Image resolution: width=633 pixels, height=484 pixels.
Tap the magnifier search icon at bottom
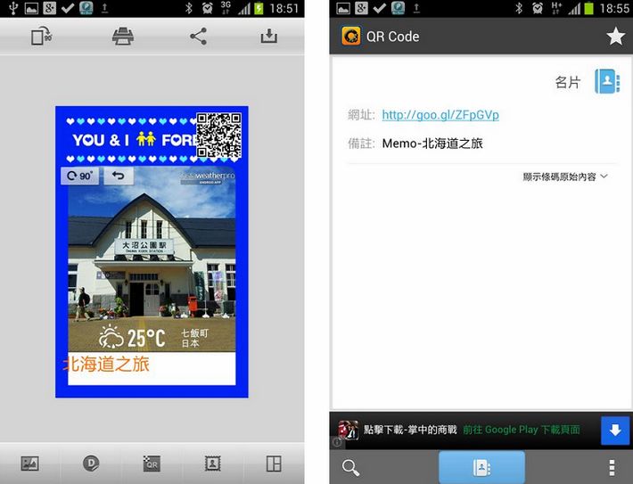(x=350, y=467)
